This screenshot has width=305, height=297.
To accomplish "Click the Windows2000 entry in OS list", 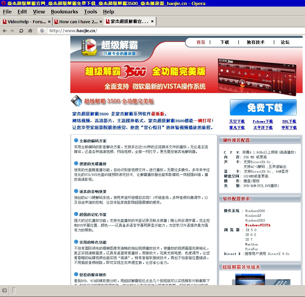I will (255, 211).
